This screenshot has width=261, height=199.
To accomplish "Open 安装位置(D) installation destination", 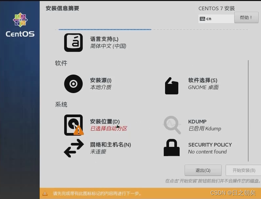I will click(105, 121).
